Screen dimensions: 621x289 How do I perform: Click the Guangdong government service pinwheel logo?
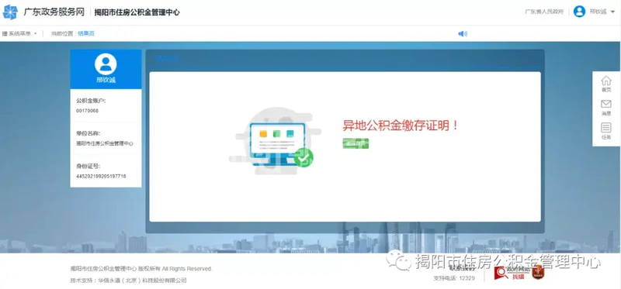coord(10,12)
